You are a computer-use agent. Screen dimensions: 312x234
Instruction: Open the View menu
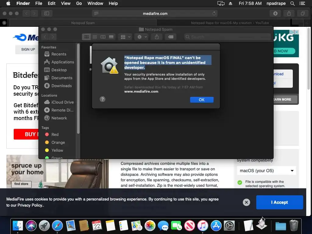coord(66,3)
